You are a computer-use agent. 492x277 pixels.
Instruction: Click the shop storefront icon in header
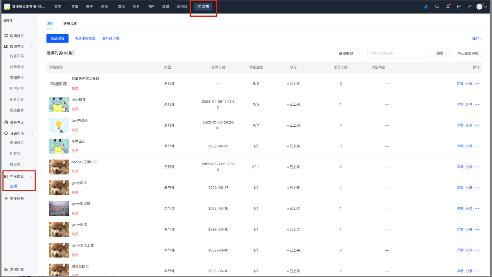click(459, 6)
